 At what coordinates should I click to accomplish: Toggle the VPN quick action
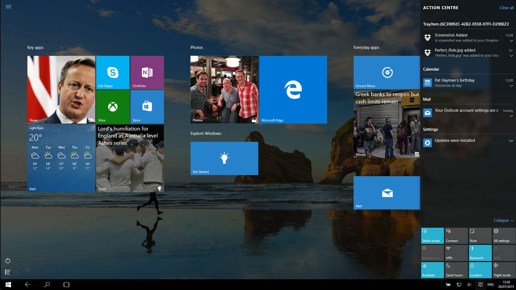[456, 253]
